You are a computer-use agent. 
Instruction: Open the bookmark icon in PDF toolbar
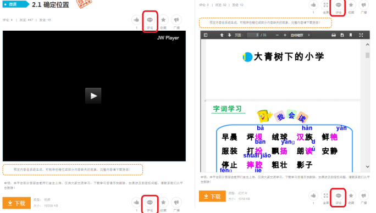pyautogui.click(x=351, y=35)
